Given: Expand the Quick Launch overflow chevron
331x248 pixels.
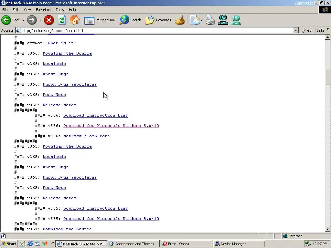Looking at the screenshot, I should click(x=52, y=243).
